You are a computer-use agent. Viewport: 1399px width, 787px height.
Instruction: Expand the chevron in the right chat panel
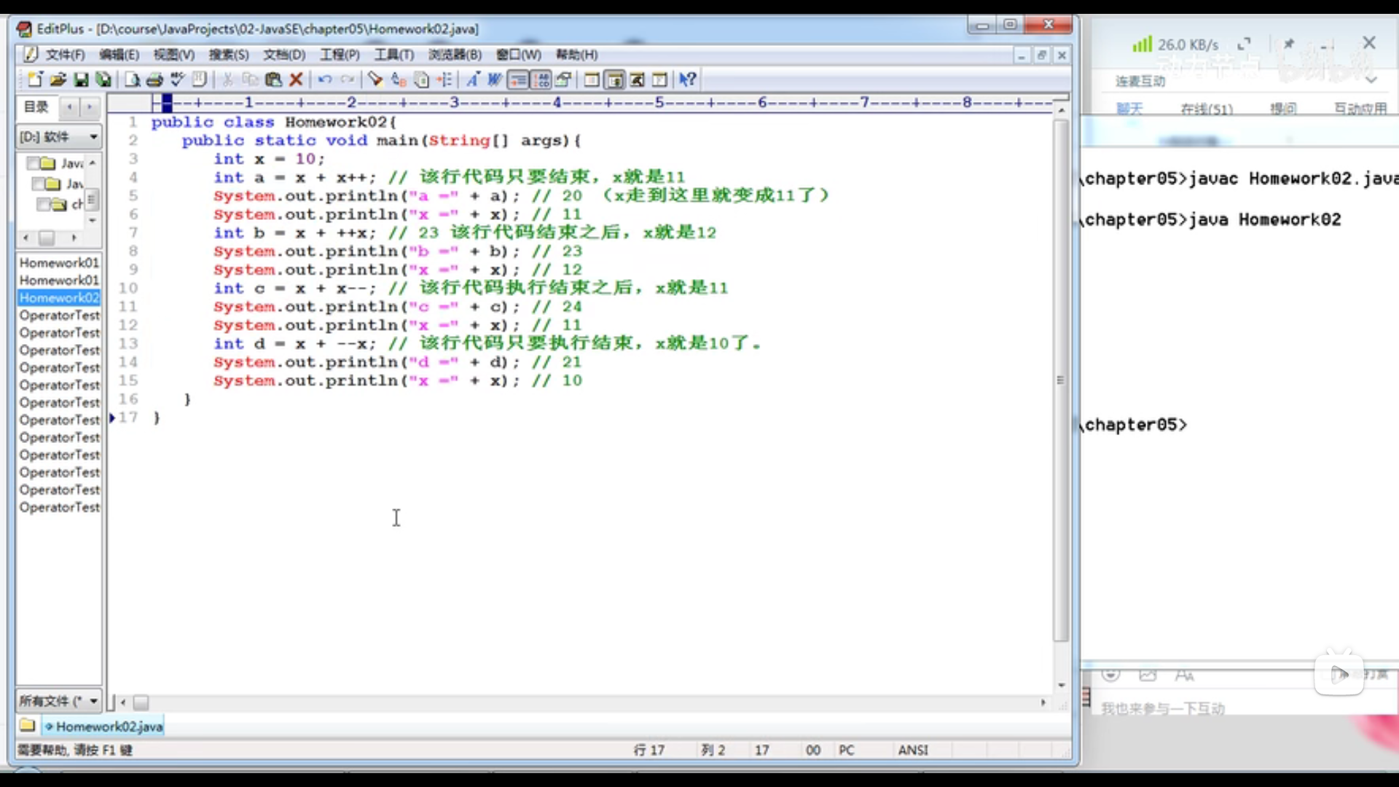tap(1371, 79)
